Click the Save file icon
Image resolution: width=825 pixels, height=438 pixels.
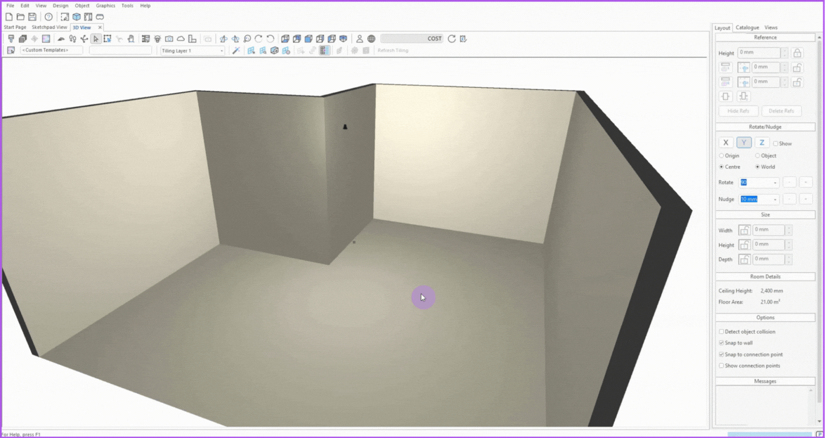coord(32,17)
